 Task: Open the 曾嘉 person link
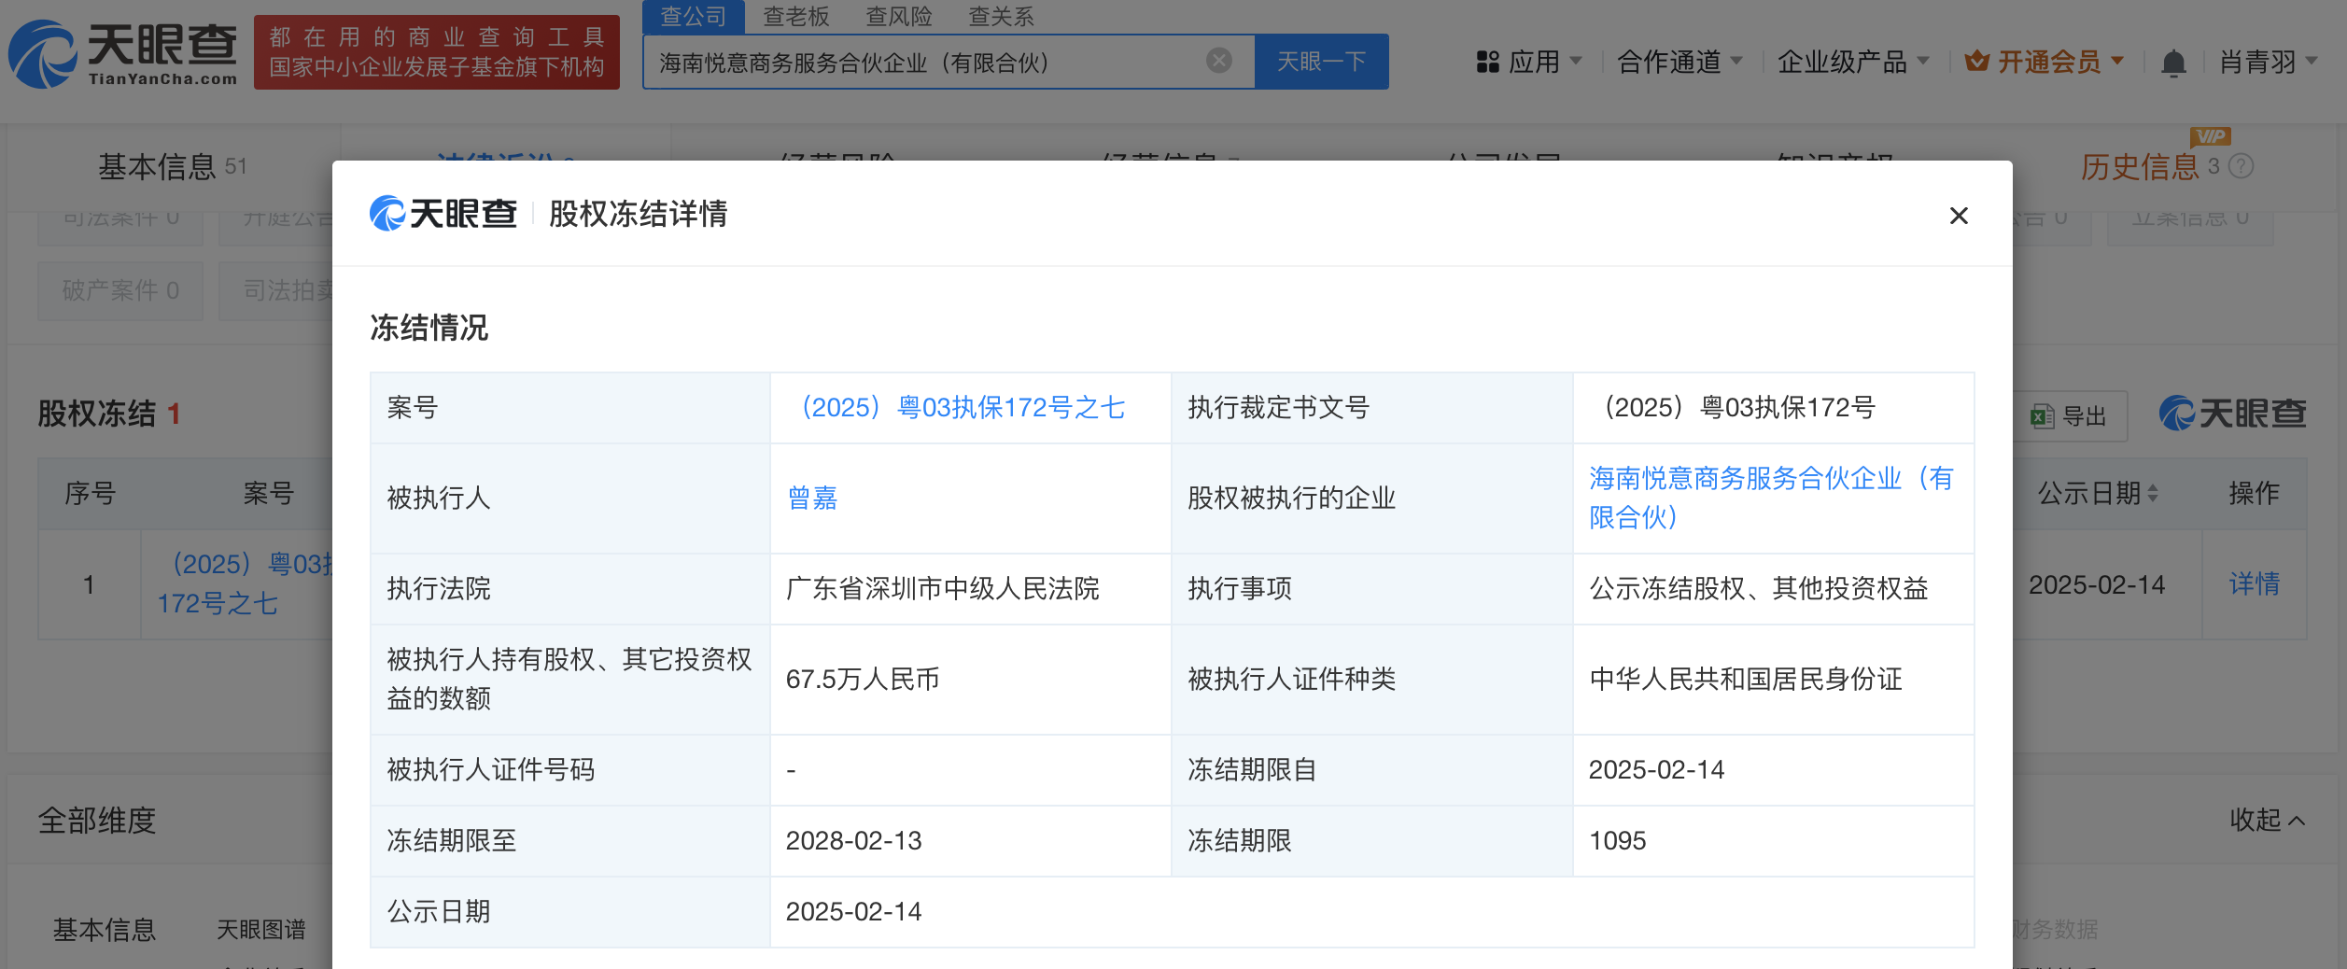(x=812, y=499)
